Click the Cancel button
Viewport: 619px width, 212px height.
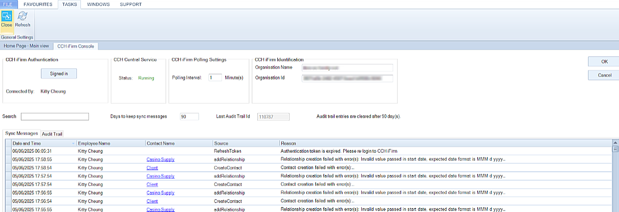[x=604, y=75]
